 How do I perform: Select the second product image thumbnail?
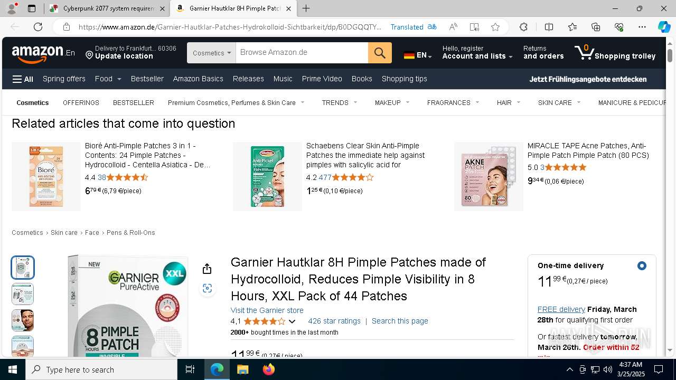pos(23,294)
